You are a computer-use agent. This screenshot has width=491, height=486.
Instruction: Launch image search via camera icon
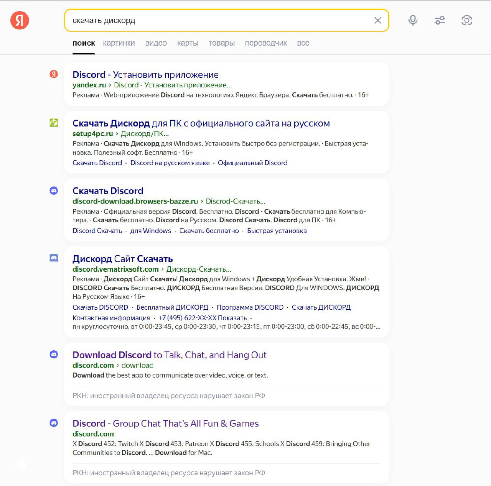(466, 20)
